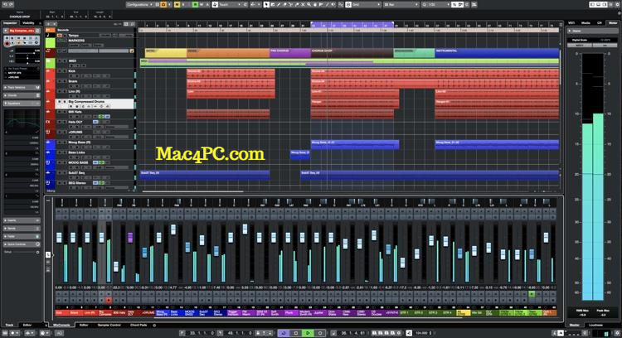Expand the Track Versions inspector section
The height and width of the screenshot is (338, 622).
pos(22,87)
